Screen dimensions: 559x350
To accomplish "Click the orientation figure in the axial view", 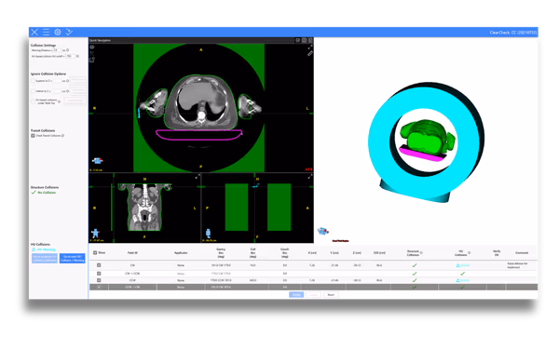I will coord(97,161).
